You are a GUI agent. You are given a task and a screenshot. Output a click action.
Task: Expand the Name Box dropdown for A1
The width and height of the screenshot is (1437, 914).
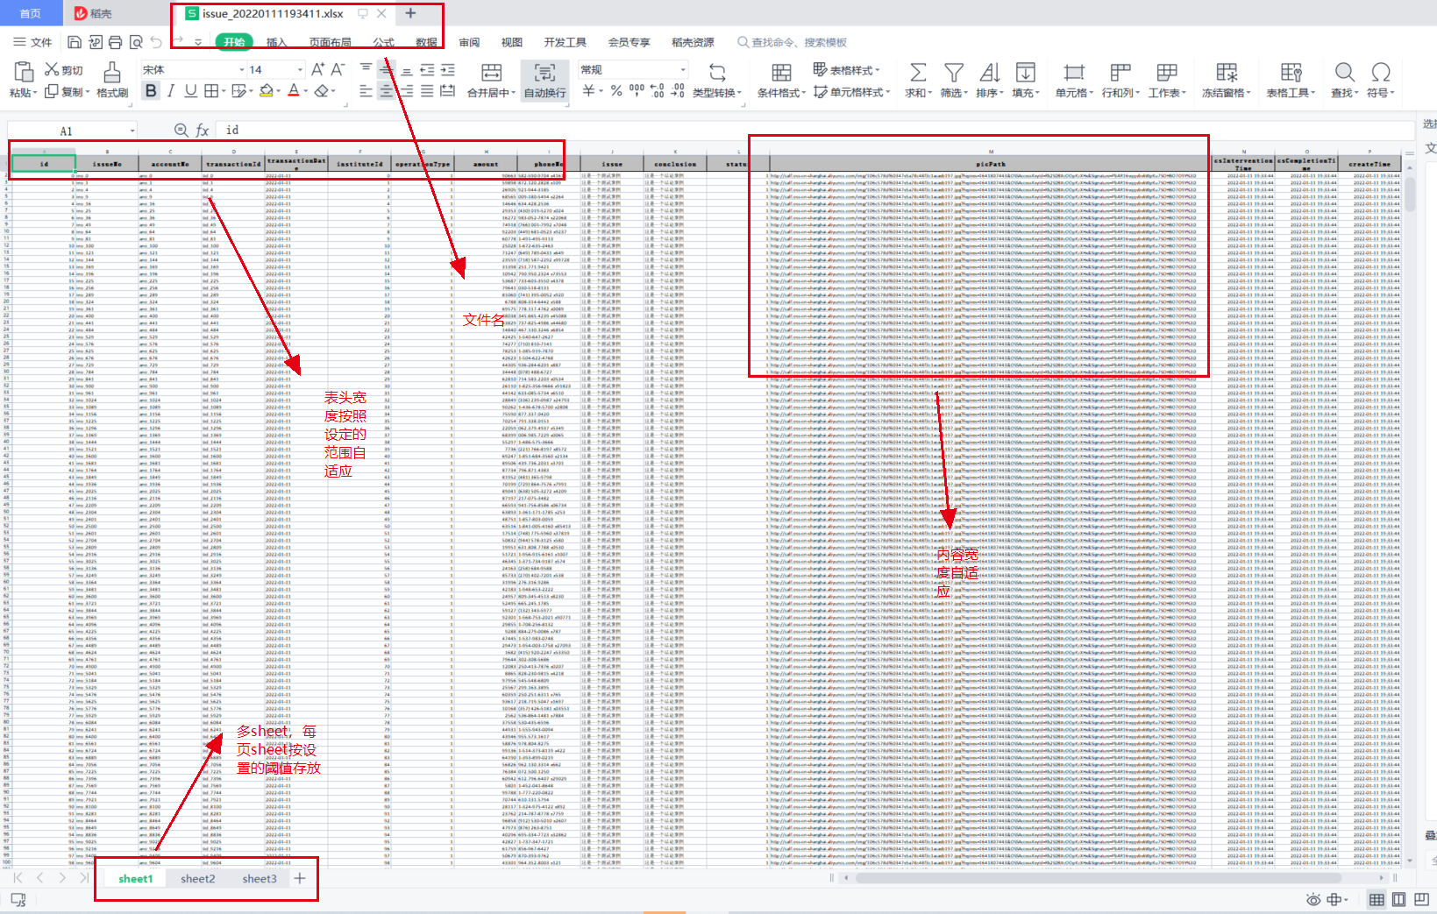point(132,131)
